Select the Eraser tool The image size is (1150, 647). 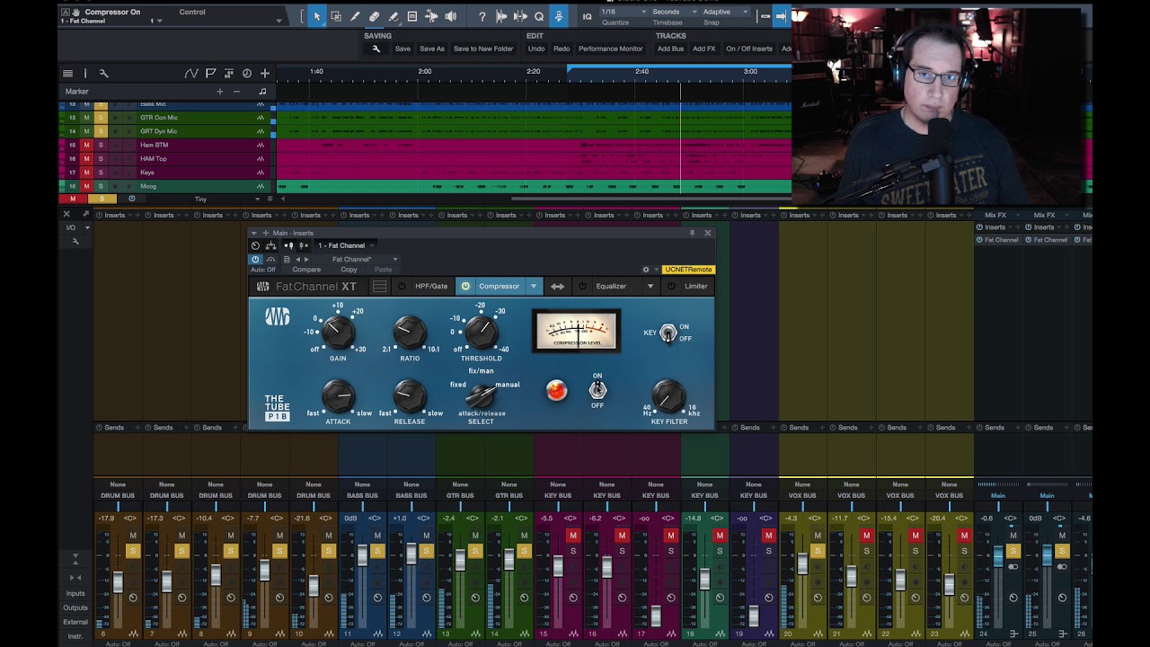point(374,16)
